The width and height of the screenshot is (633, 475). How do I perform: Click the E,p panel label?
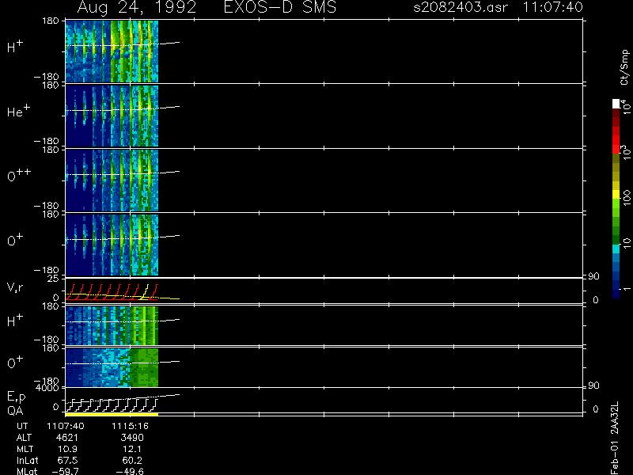point(16,397)
